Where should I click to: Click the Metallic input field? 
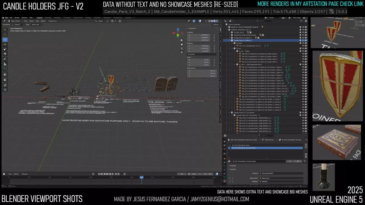point(281,182)
